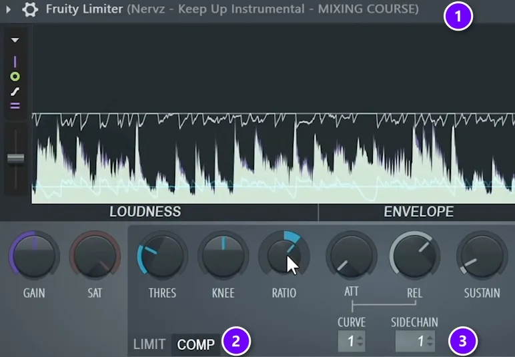Toggle the green circle analysis display icon
This screenshot has width=515, height=357.
(15, 77)
